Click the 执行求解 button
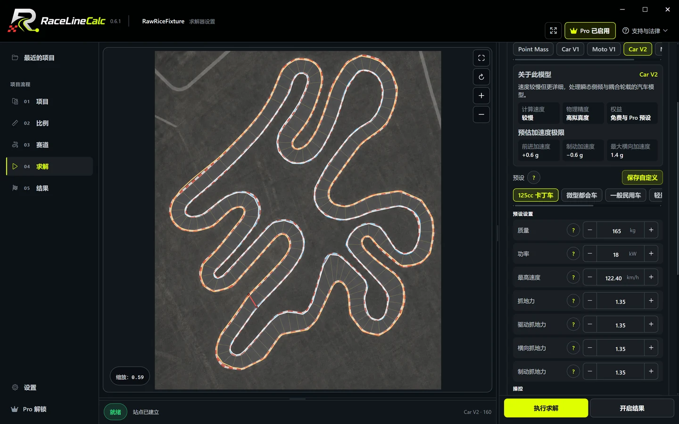The image size is (679, 424). tap(546, 408)
